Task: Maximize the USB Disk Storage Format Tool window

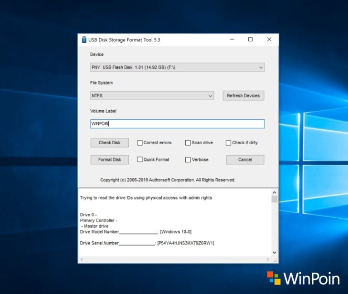Action: click(x=250, y=39)
